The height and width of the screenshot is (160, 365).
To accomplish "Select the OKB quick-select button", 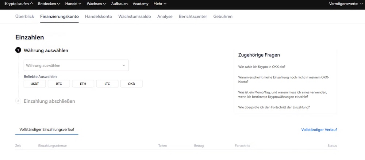I will pos(131,84).
